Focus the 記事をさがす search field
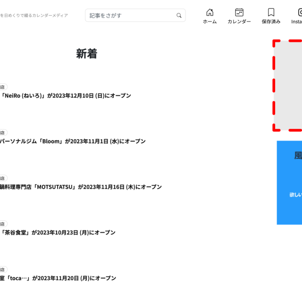Screen dimensions: 302x302 tap(130, 16)
